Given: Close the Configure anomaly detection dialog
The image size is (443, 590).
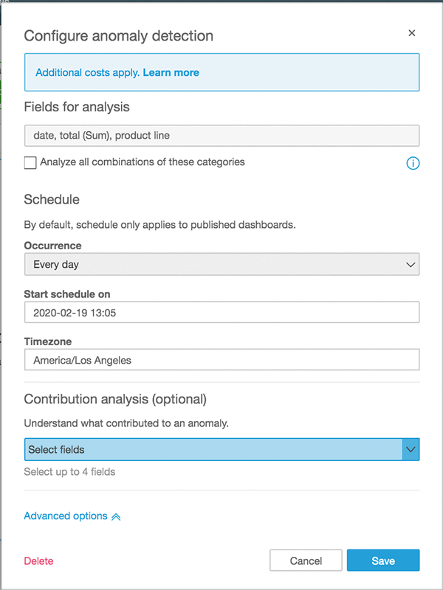Looking at the screenshot, I should tap(412, 33).
